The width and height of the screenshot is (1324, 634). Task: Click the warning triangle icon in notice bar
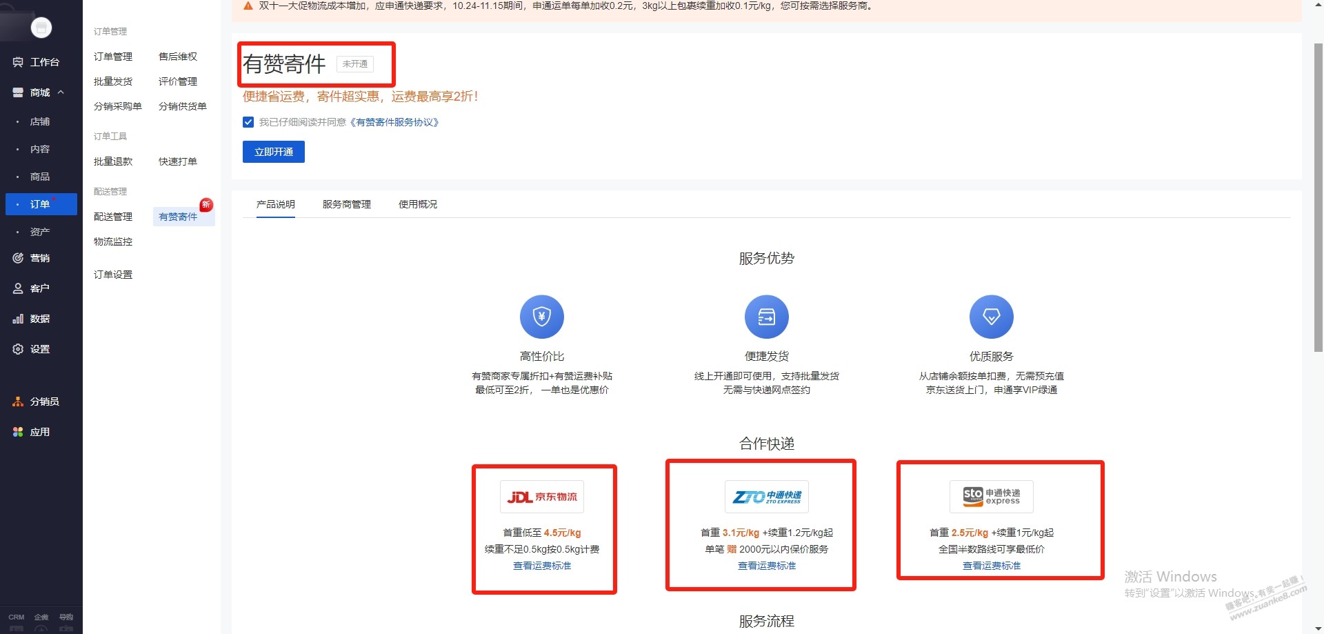click(248, 6)
